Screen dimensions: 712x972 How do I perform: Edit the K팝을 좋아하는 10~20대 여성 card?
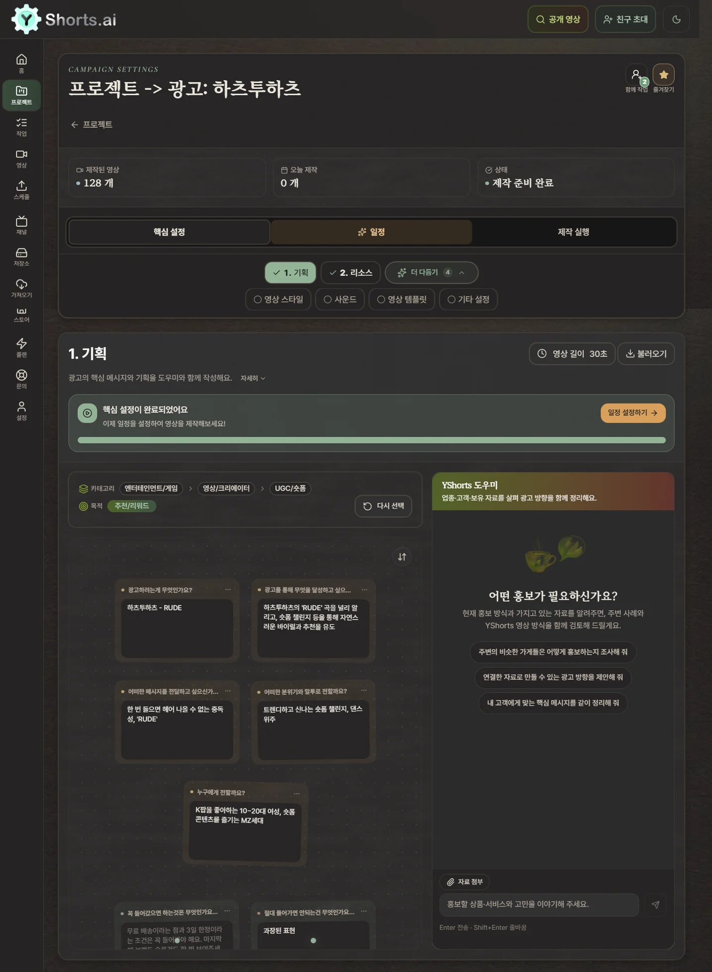(245, 831)
